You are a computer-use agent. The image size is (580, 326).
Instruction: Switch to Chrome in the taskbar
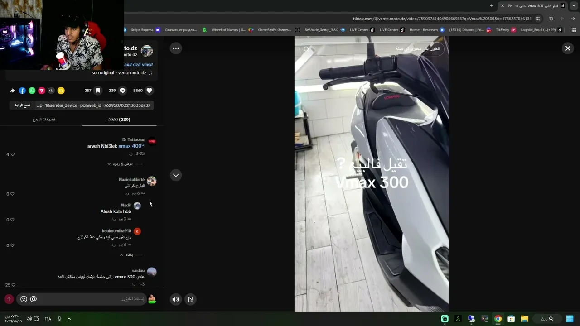(x=498, y=319)
